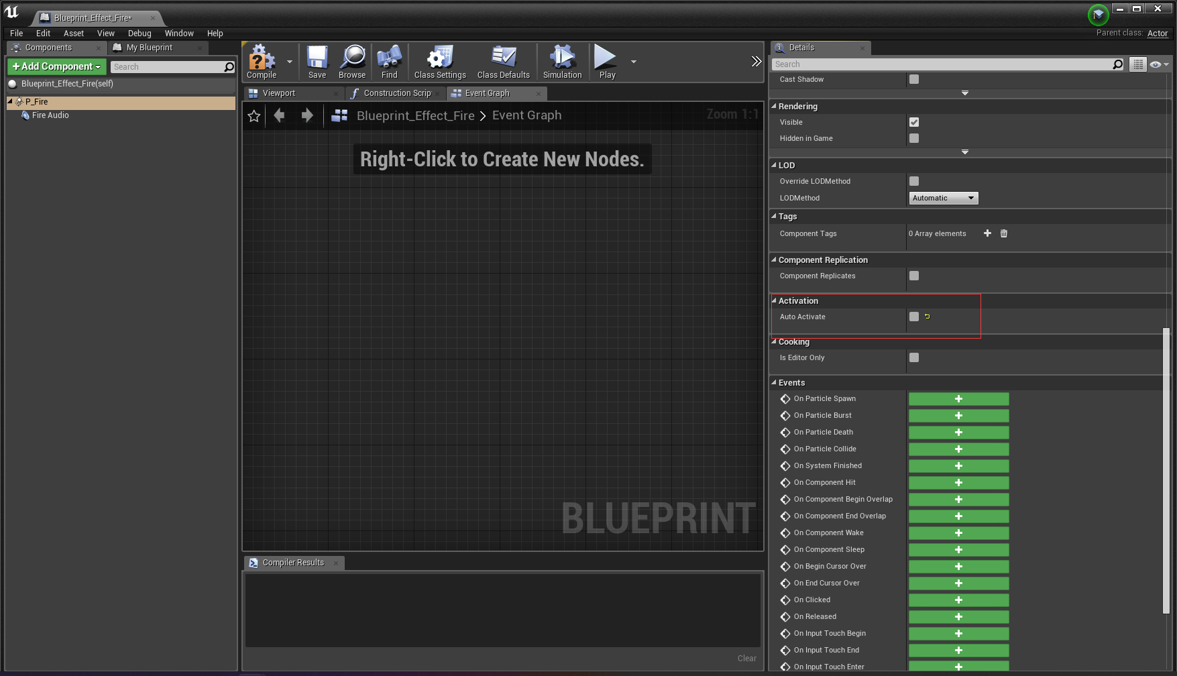Switch to My Blueprint tab
The width and height of the screenshot is (1177, 676).
click(x=158, y=48)
